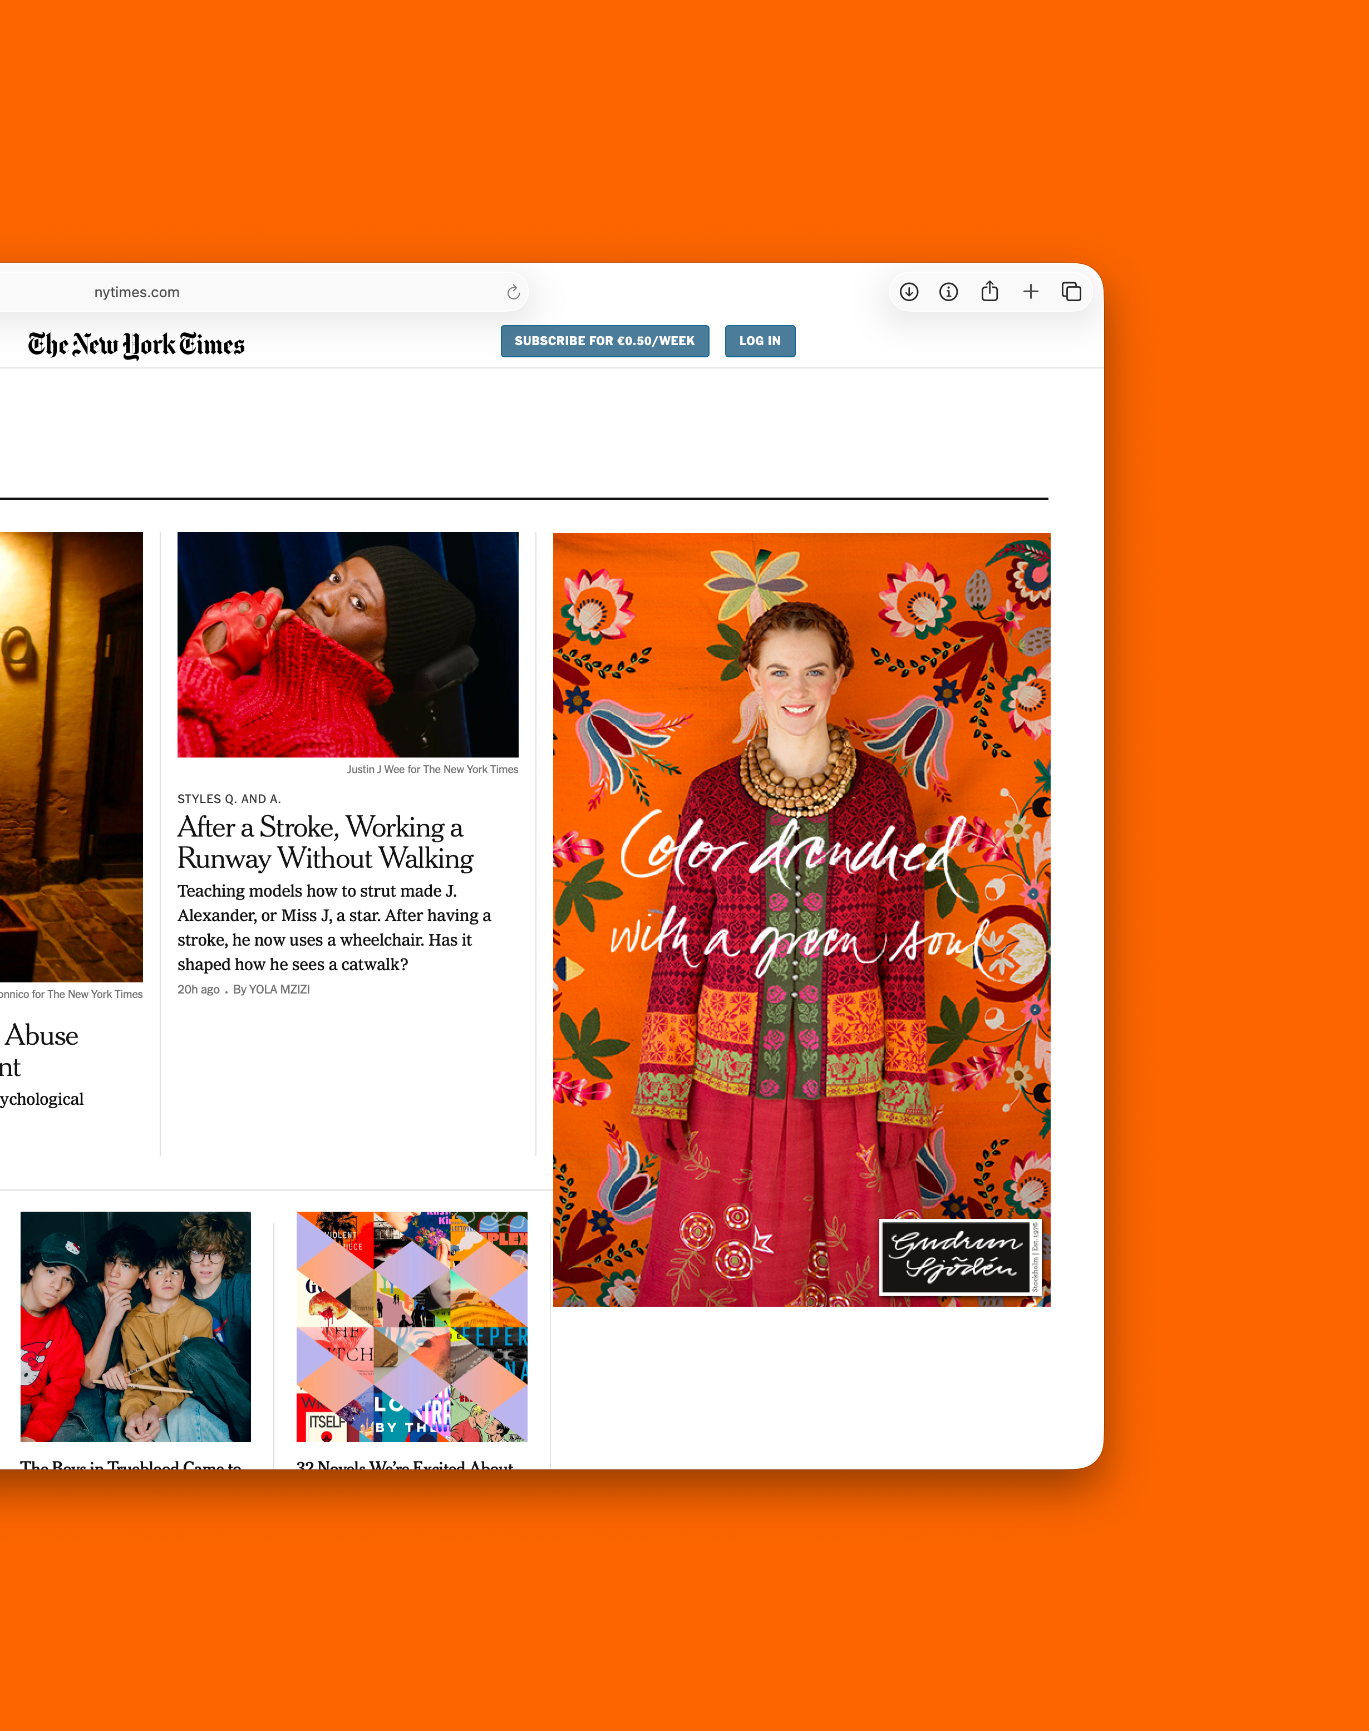Image resolution: width=1369 pixels, height=1731 pixels.
Task: Open the Page Info icon
Action: click(949, 292)
